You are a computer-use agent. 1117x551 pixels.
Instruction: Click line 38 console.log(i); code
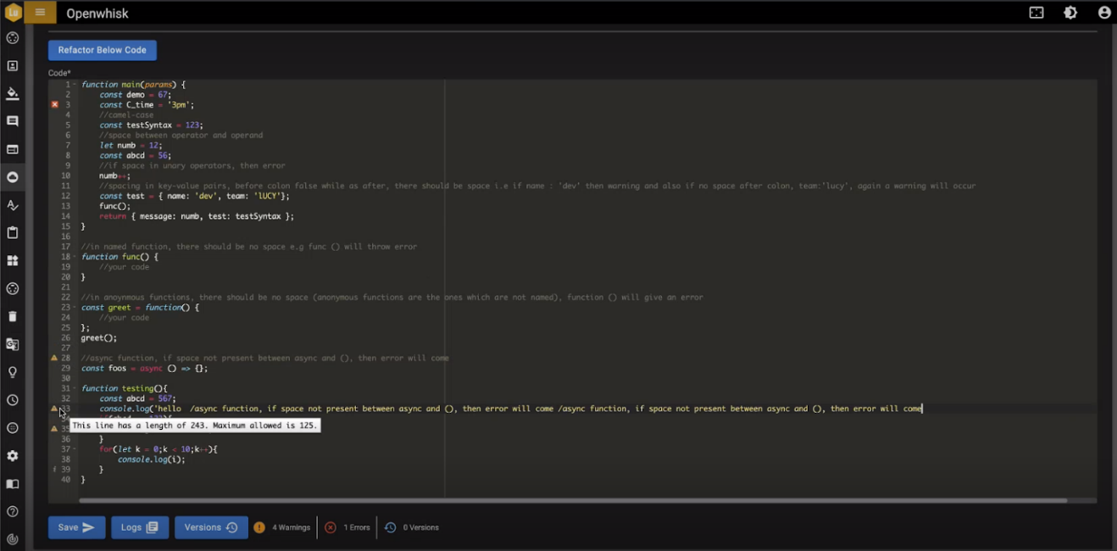coord(151,459)
